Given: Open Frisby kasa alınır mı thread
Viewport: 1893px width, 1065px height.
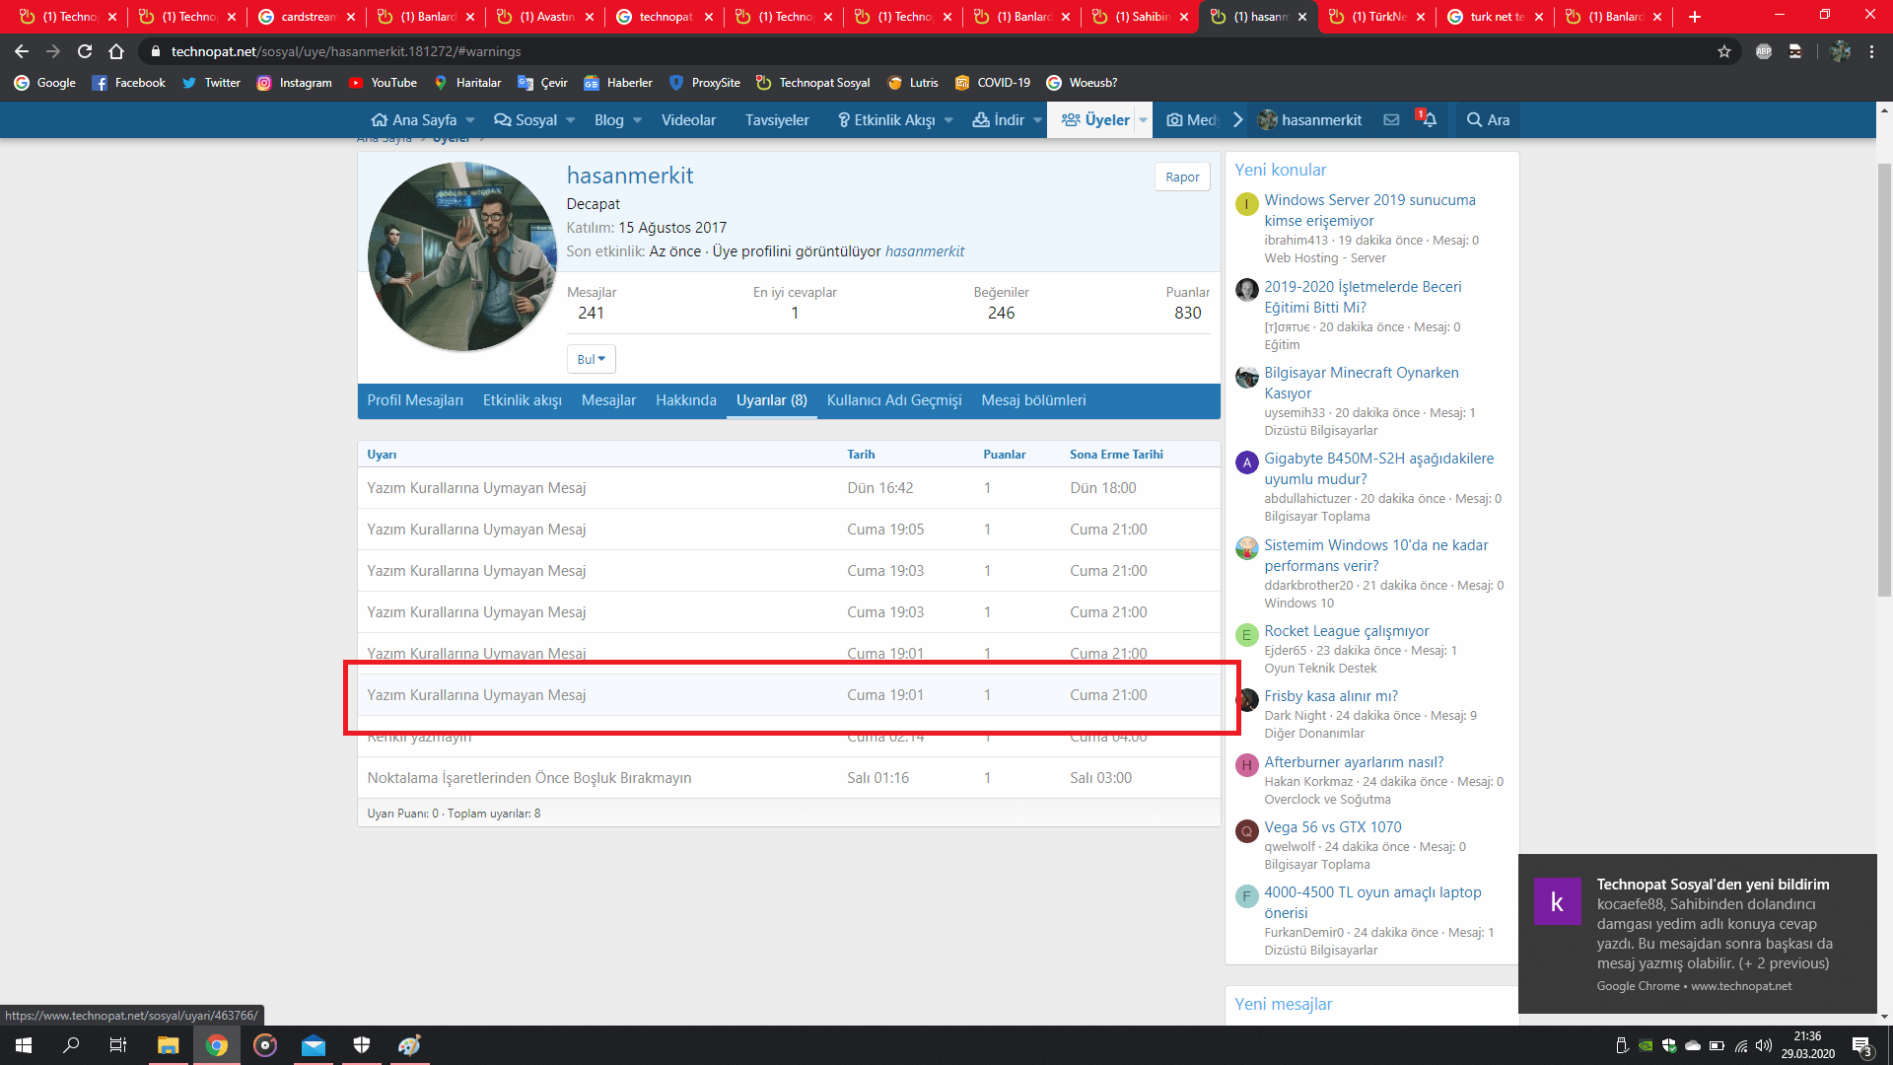Looking at the screenshot, I should click(x=1330, y=696).
